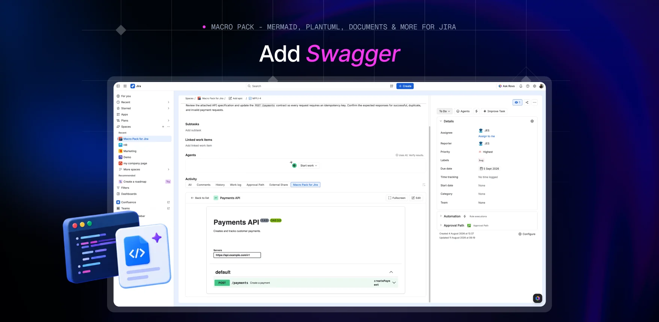
Task: Open the help question-mark icon
Action: (x=528, y=86)
